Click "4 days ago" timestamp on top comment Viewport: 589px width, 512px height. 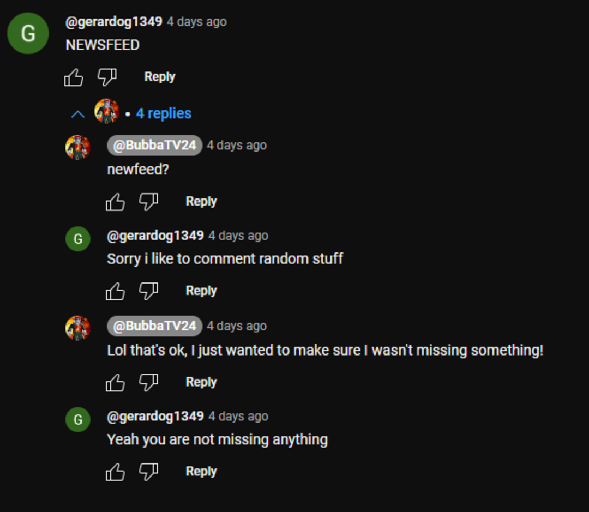196,22
